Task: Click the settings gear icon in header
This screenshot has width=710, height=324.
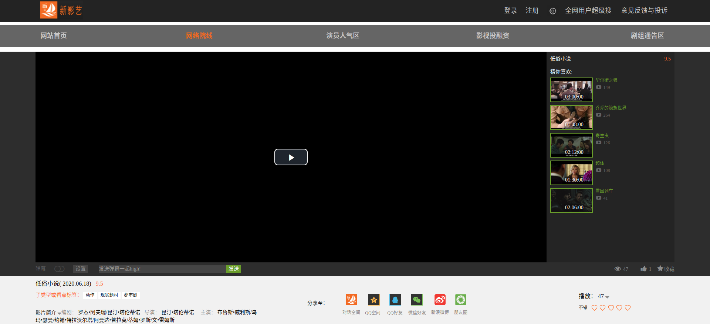Action: 552,11
